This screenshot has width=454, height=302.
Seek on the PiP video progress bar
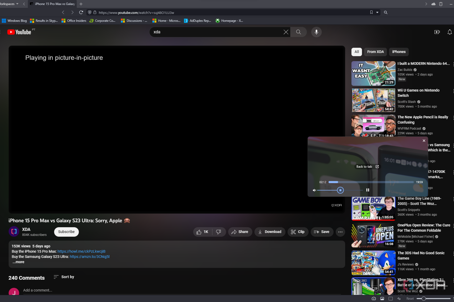(x=371, y=182)
